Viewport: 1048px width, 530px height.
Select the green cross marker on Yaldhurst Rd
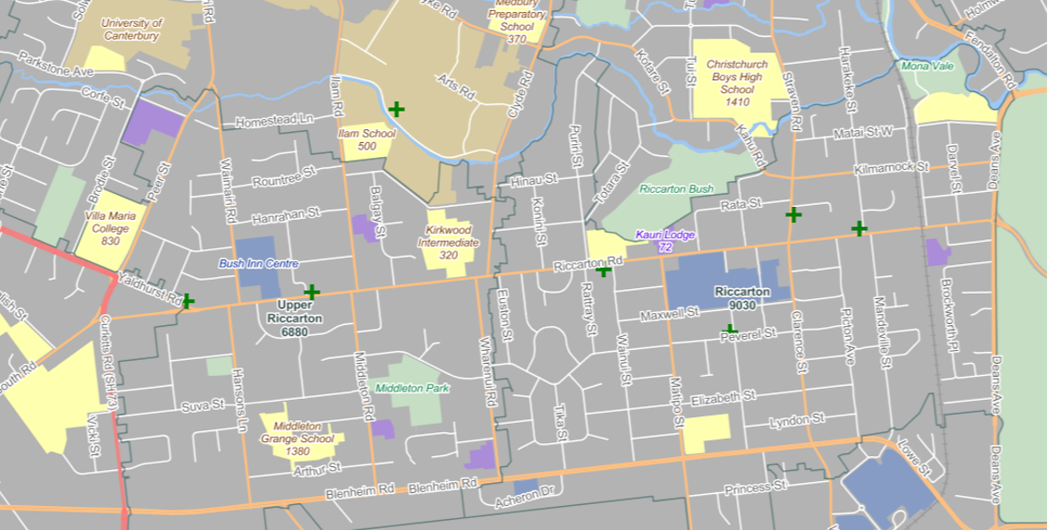click(188, 301)
